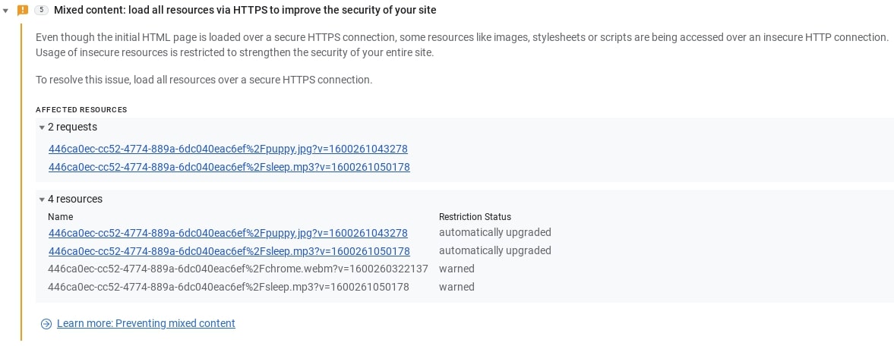Open Learn more: Preventing mixed content link
This screenshot has height=346, width=894.
tap(146, 323)
